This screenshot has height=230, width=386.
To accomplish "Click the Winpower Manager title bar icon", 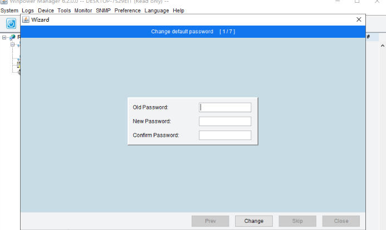I will 4,2.
